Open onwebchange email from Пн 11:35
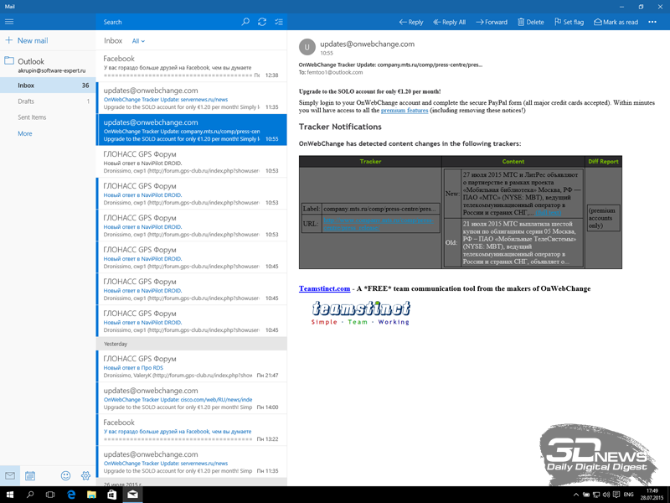 192,462
